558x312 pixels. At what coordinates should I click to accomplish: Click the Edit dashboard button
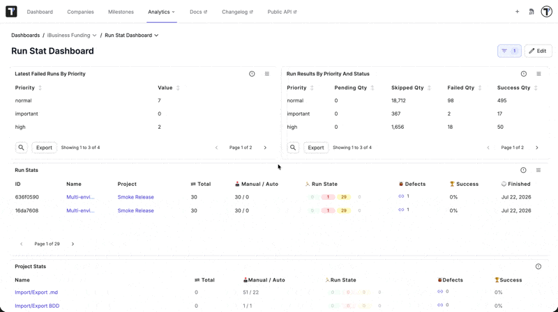click(538, 51)
